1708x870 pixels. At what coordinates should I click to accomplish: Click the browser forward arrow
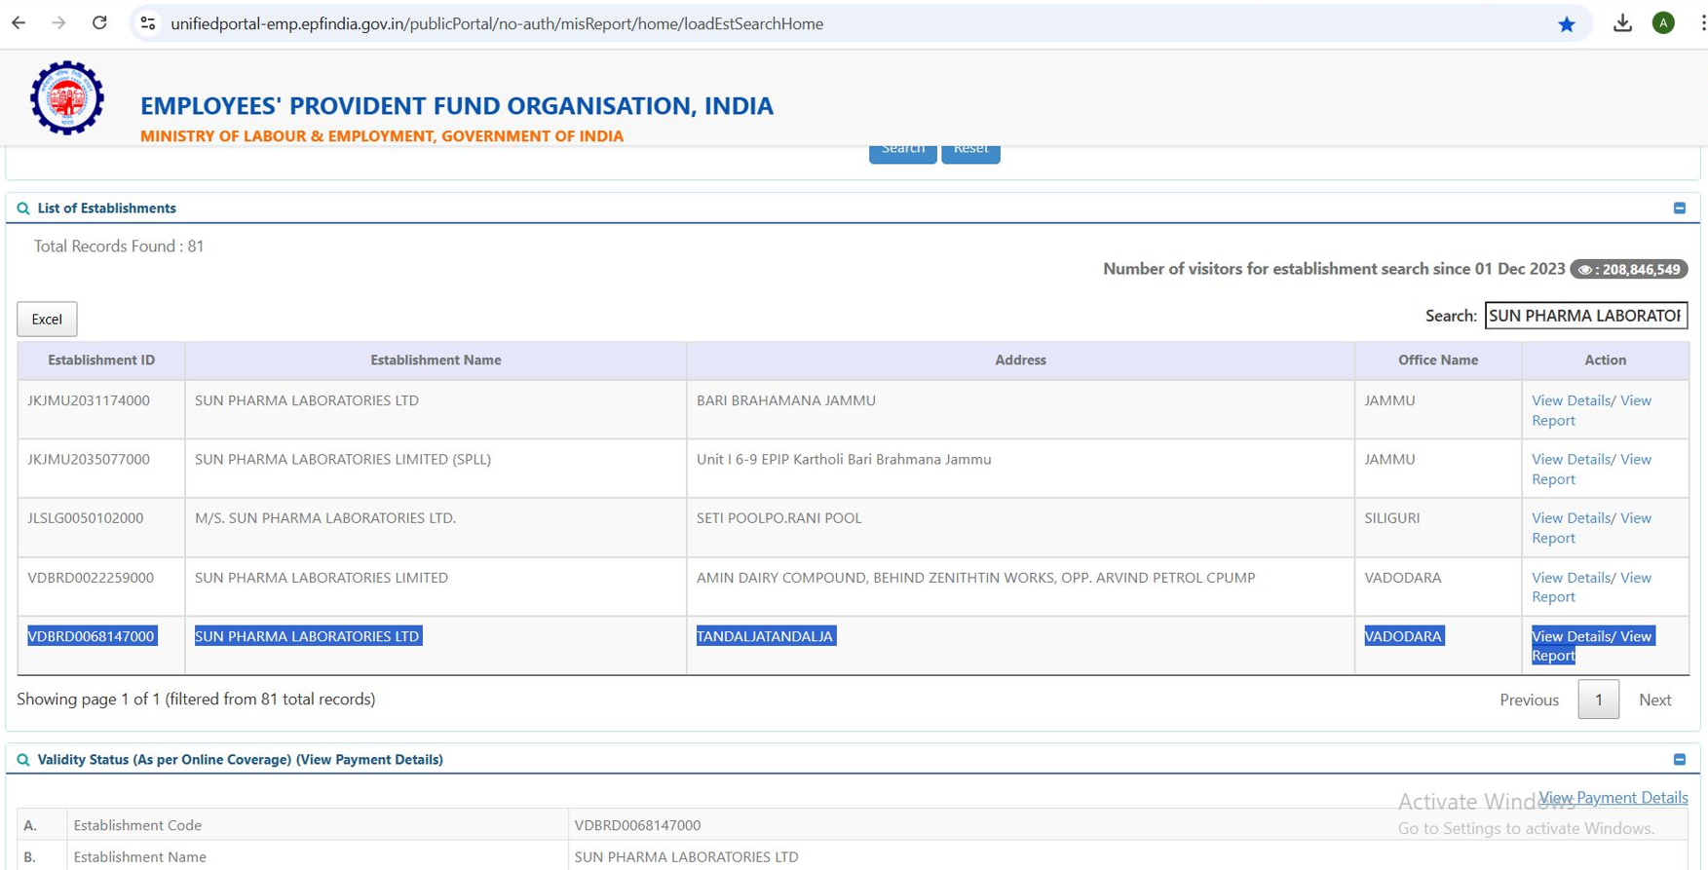click(58, 23)
